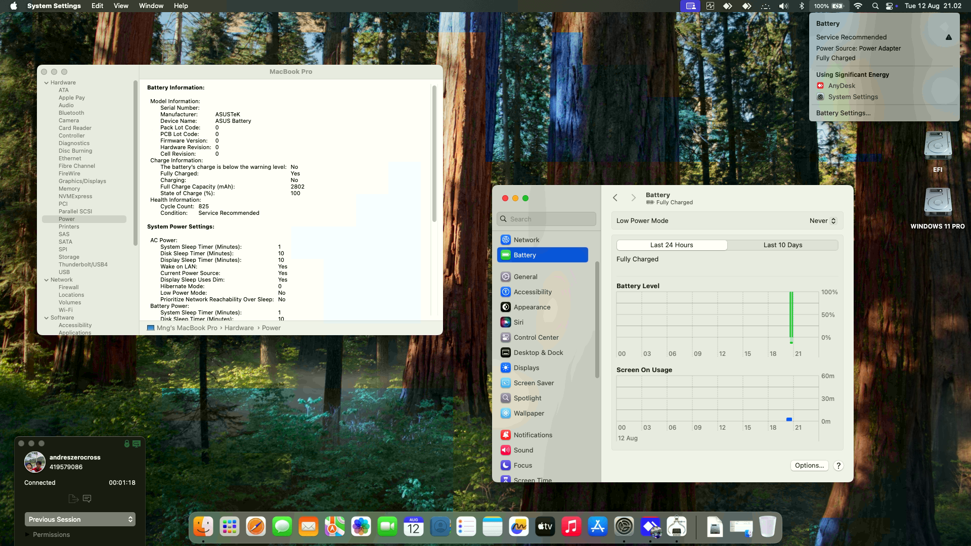Open the Window menu in the menu bar
The width and height of the screenshot is (971, 546).
151,6
